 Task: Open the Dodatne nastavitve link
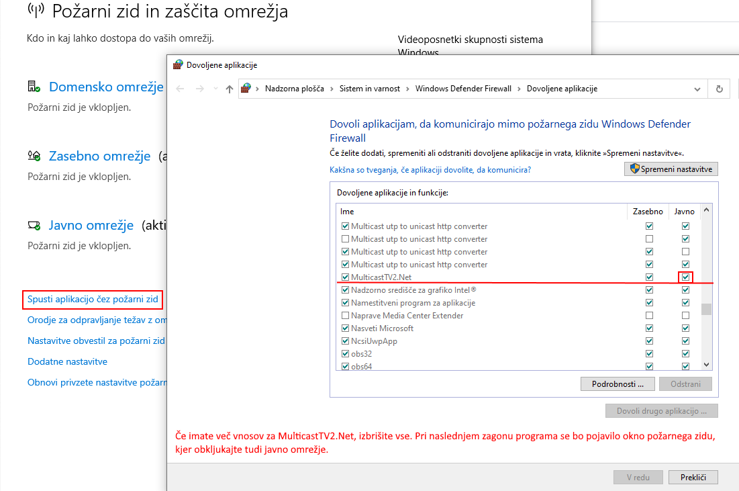67,361
